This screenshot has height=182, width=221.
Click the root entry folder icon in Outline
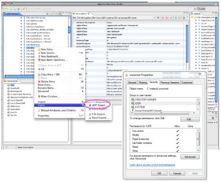[195, 17]
